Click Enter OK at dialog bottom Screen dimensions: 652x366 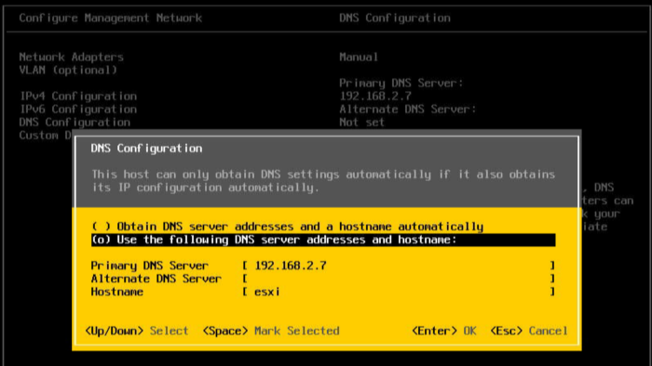coord(444,331)
